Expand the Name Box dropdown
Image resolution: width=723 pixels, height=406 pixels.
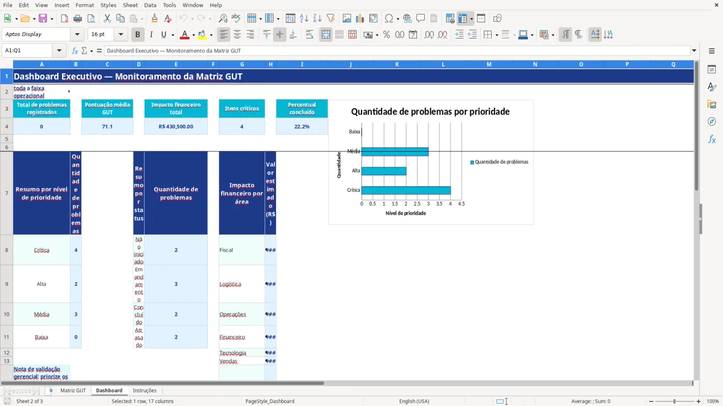[x=60, y=51]
